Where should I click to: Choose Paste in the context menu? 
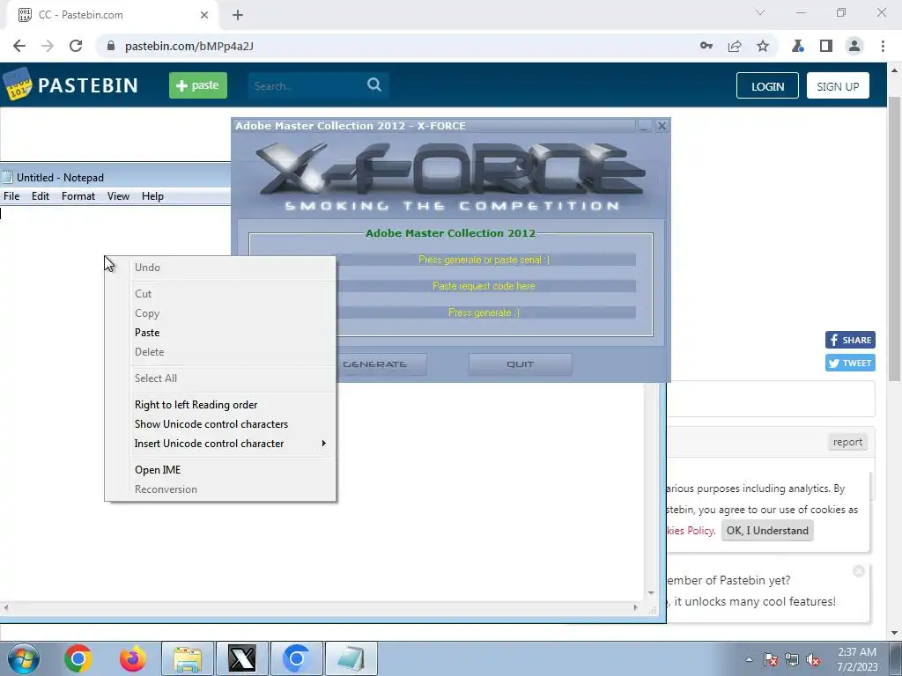pos(219,332)
